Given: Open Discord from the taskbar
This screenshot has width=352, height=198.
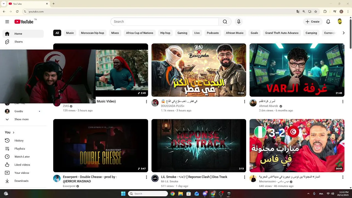Looking at the screenshot, I should 205,194.
